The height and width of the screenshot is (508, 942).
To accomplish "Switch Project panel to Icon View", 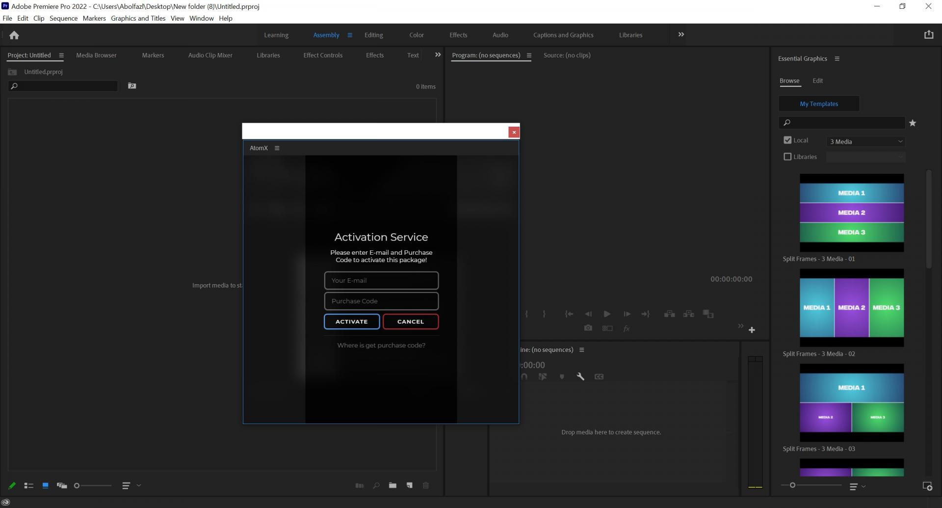I will 45,485.
